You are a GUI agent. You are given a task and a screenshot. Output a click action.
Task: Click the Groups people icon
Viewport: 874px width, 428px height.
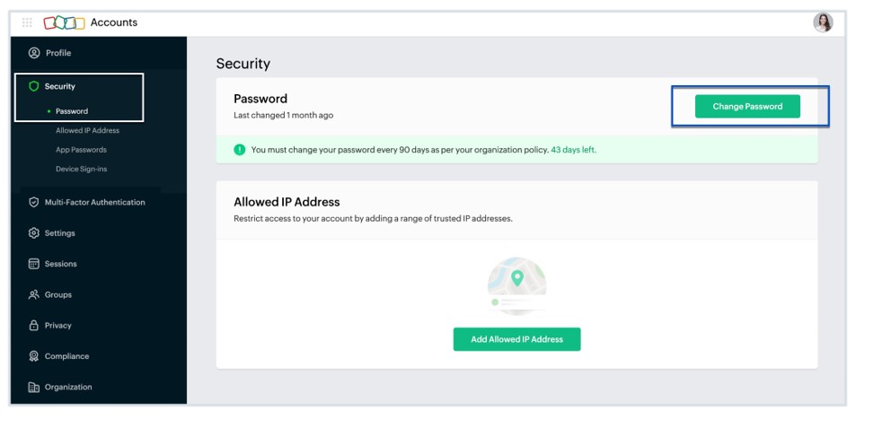34,294
